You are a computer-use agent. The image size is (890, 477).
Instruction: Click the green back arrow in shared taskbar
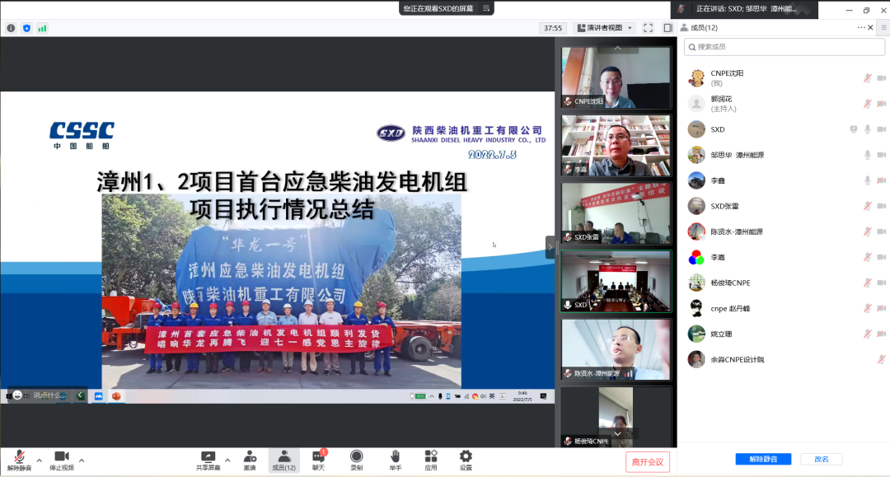[81, 395]
